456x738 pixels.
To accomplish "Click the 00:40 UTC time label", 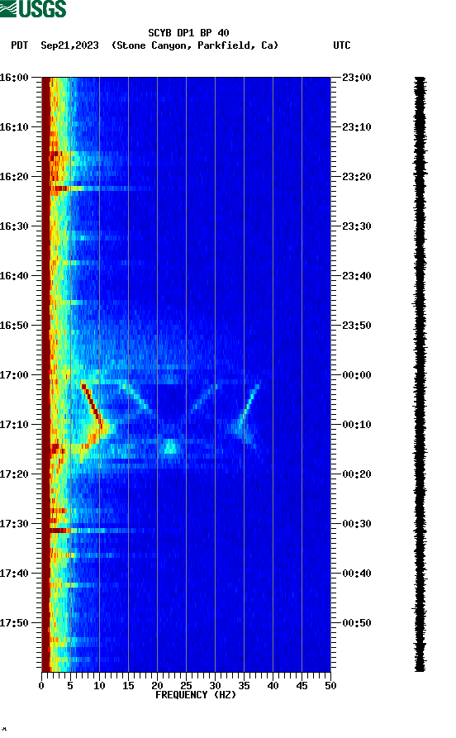I will pyautogui.click(x=357, y=573).
